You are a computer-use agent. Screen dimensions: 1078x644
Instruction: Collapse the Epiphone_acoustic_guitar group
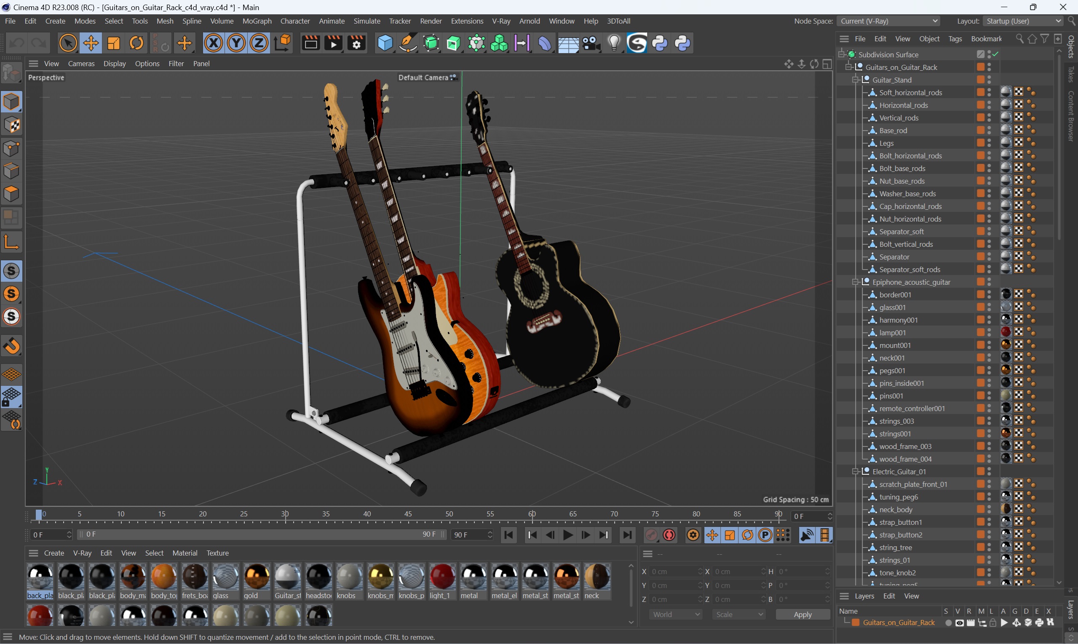click(x=855, y=282)
